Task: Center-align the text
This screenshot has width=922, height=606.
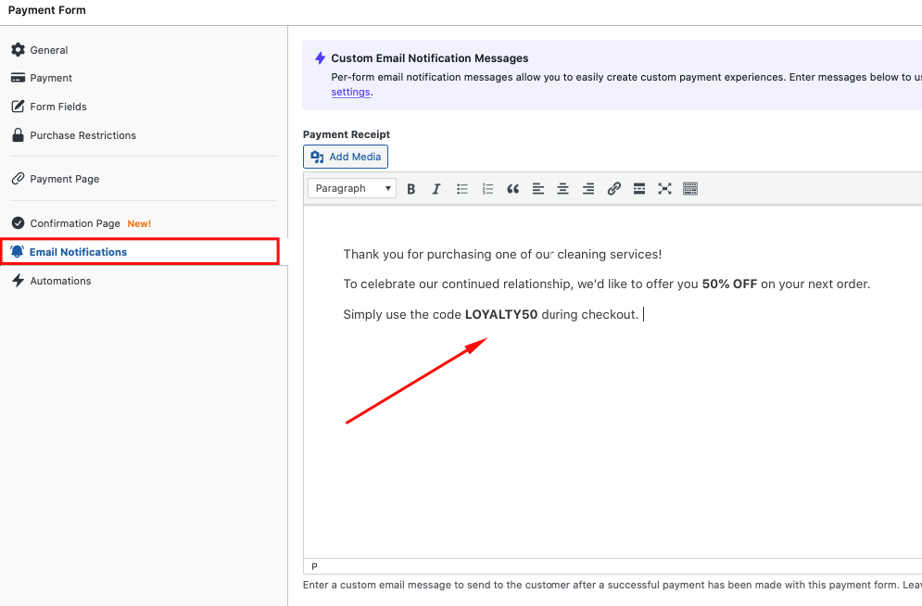Action: (x=562, y=188)
